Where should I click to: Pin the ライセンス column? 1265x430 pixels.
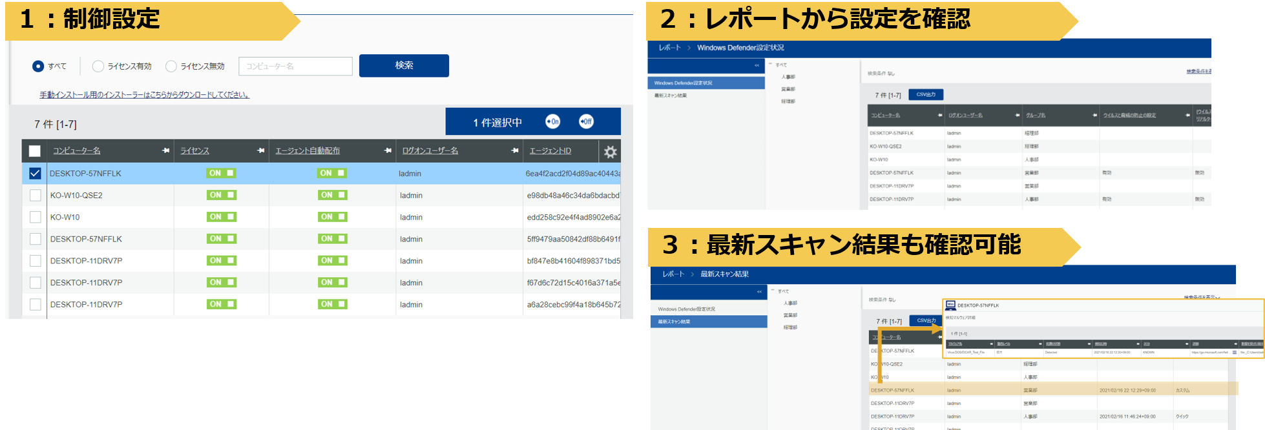point(261,150)
